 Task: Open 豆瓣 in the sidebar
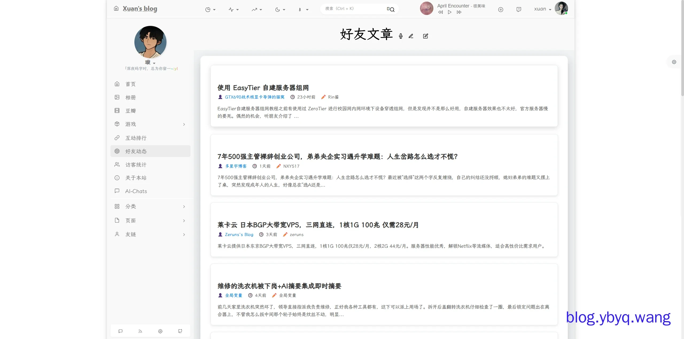click(150, 111)
